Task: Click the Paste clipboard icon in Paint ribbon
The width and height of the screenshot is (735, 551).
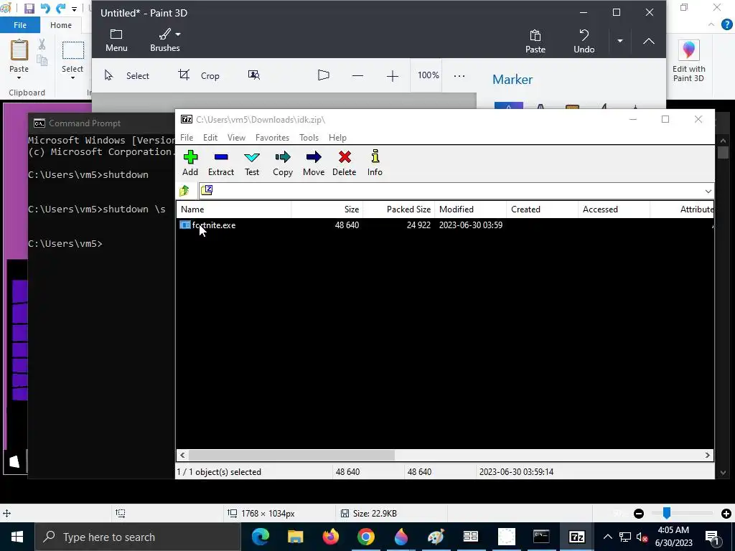Action: [x=19, y=51]
